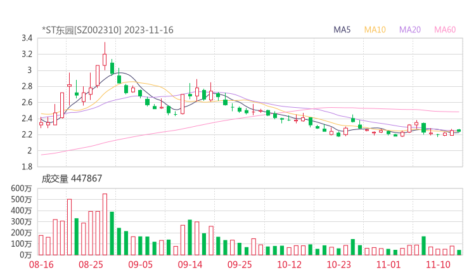Click the 0万 volume axis label
469x279 pixels.
(25, 255)
